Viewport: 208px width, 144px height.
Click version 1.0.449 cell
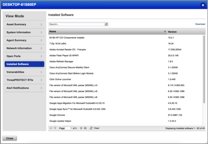click(x=171, y=79)
